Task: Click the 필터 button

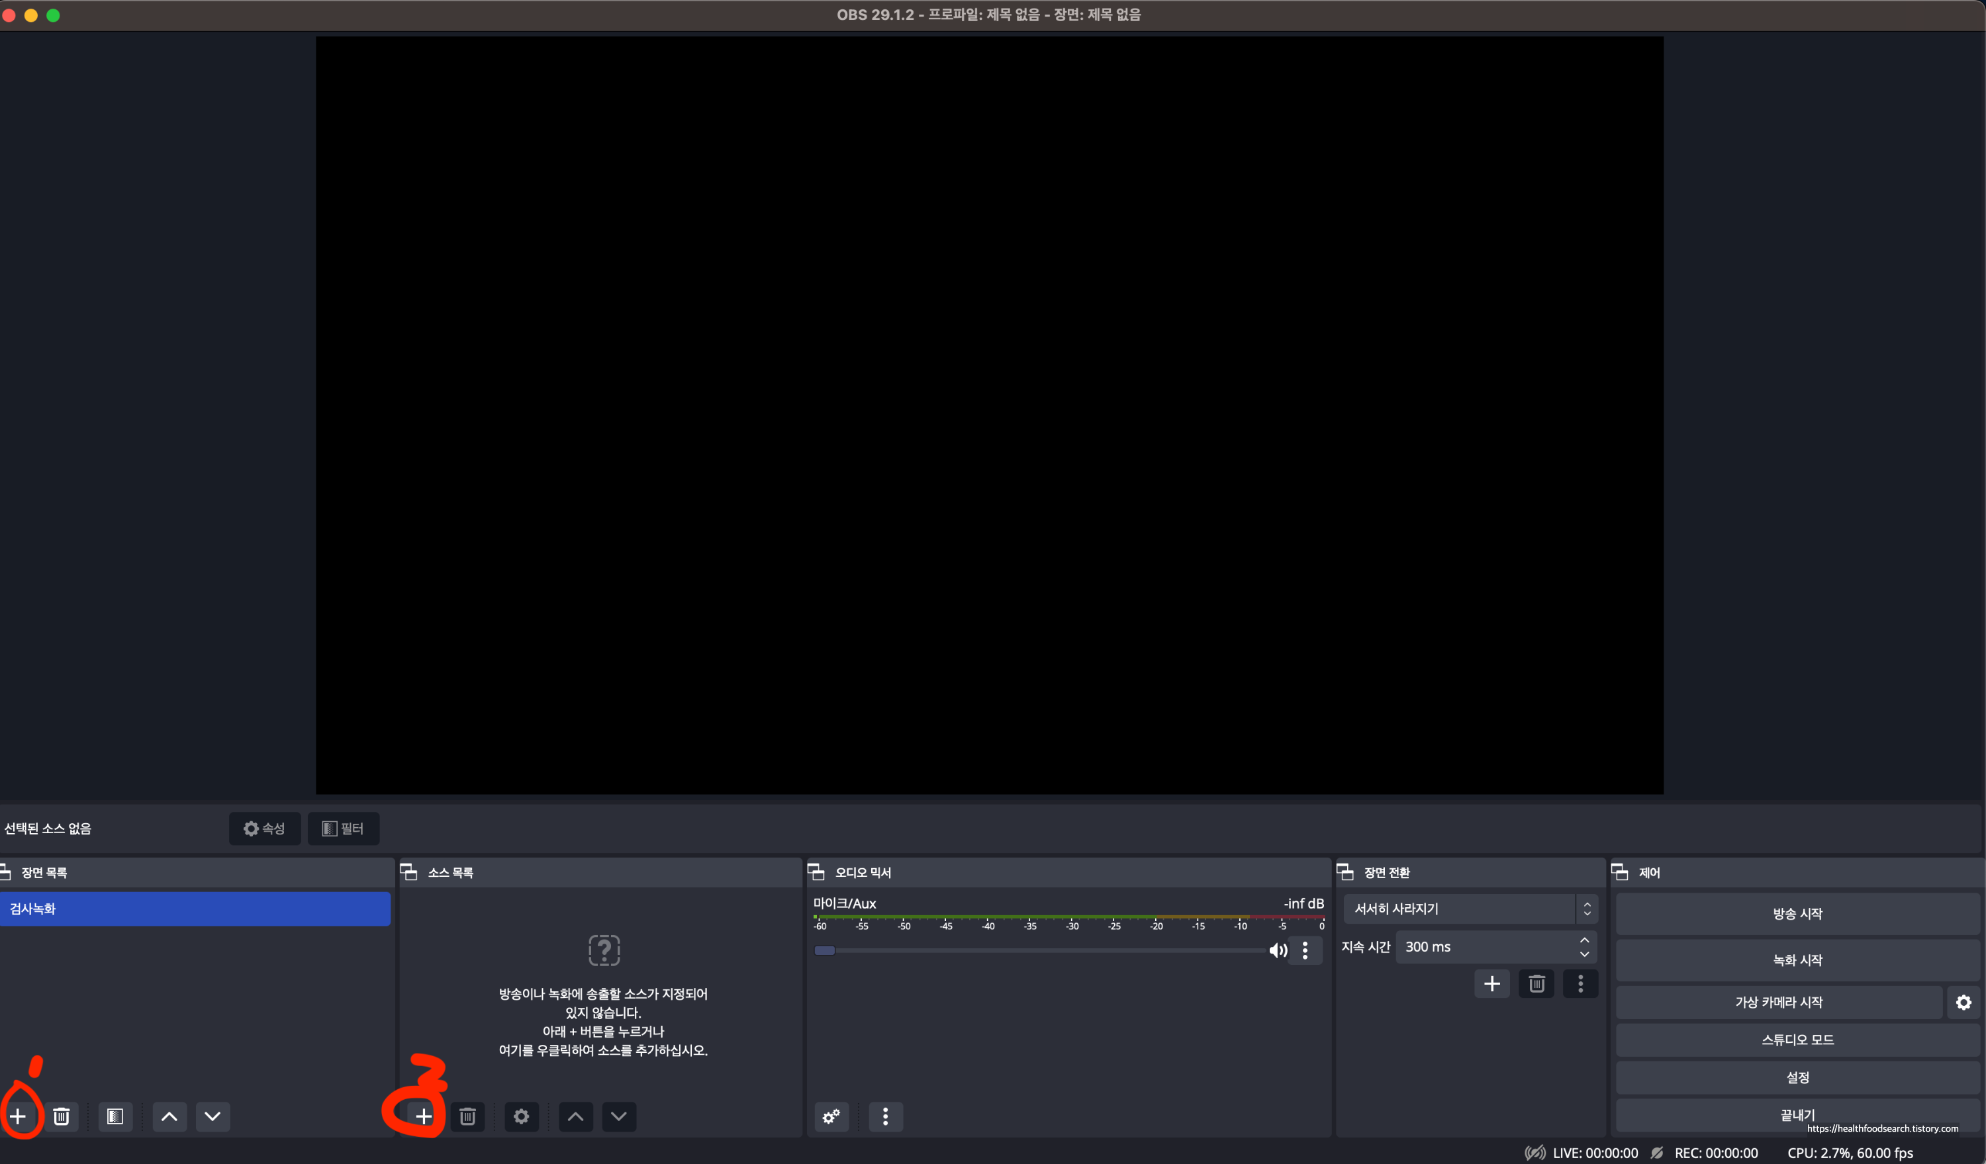Action: 343,828
